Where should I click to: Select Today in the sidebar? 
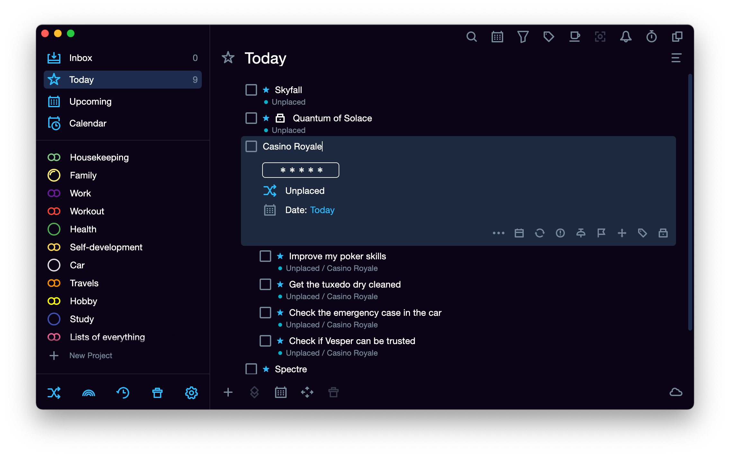pyautogui.click(x=123, y=80)
